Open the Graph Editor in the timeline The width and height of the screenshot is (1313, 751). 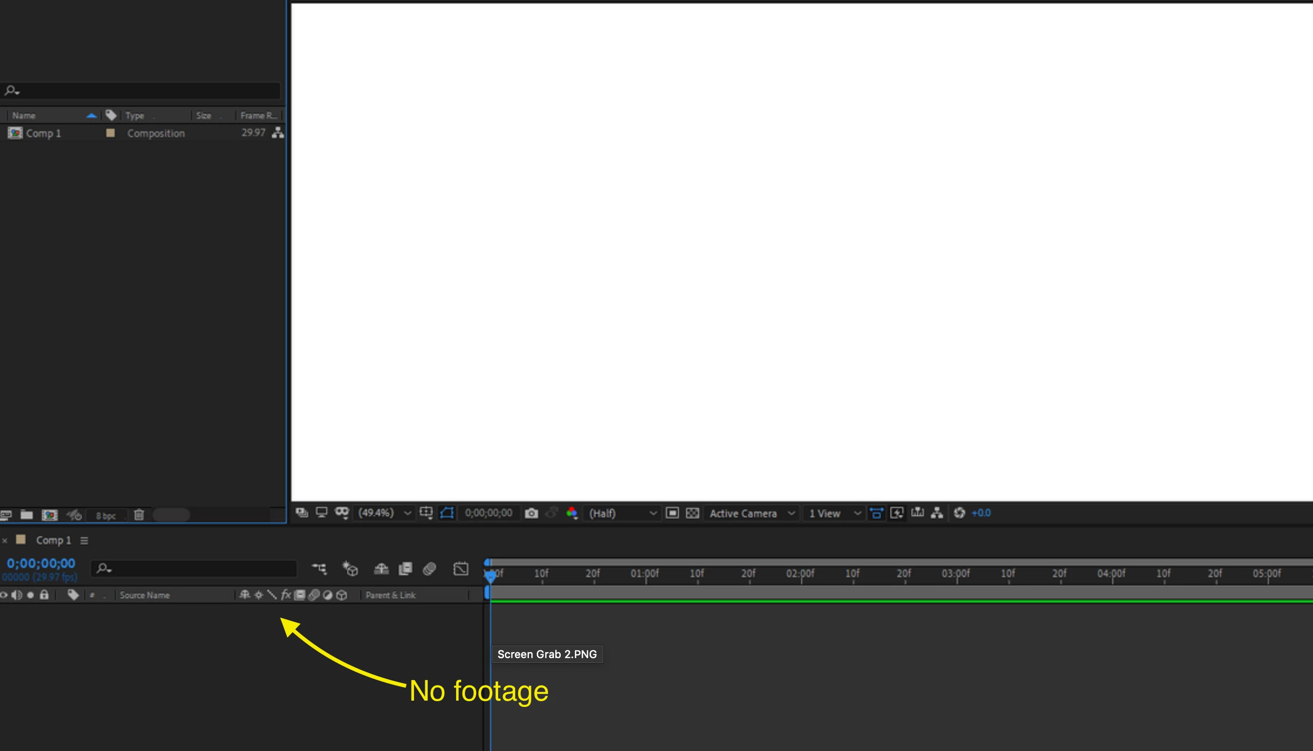coord(460,569)
